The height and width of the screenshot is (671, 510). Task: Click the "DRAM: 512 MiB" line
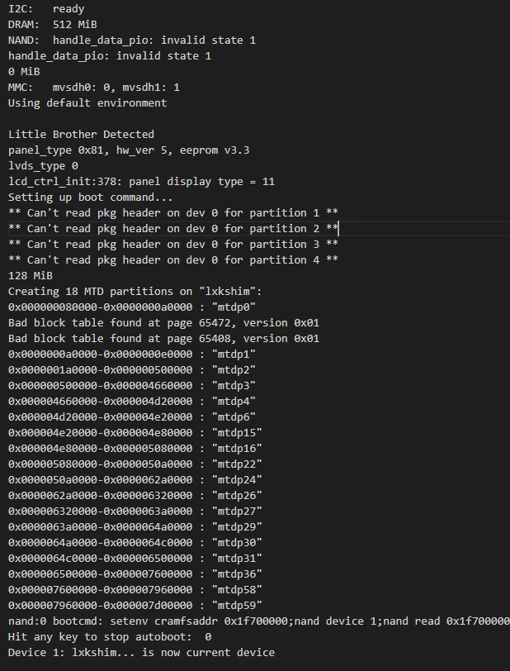pos(52,25)
